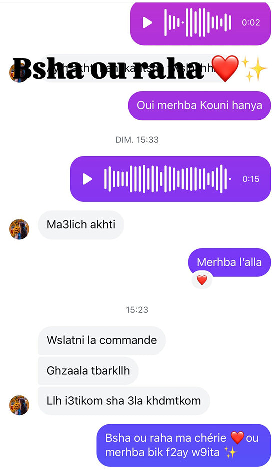
Task: Select the 'Ma3lich akhti' message bubble
Action: [x=81, y=225]
